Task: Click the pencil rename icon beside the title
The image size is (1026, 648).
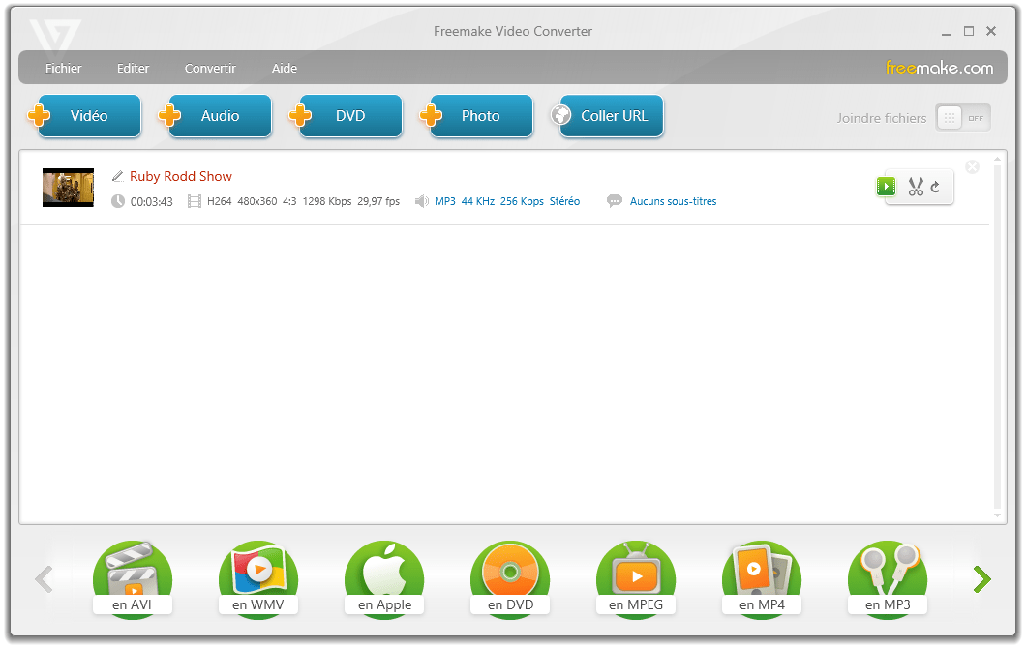Action: click(118, 176)
